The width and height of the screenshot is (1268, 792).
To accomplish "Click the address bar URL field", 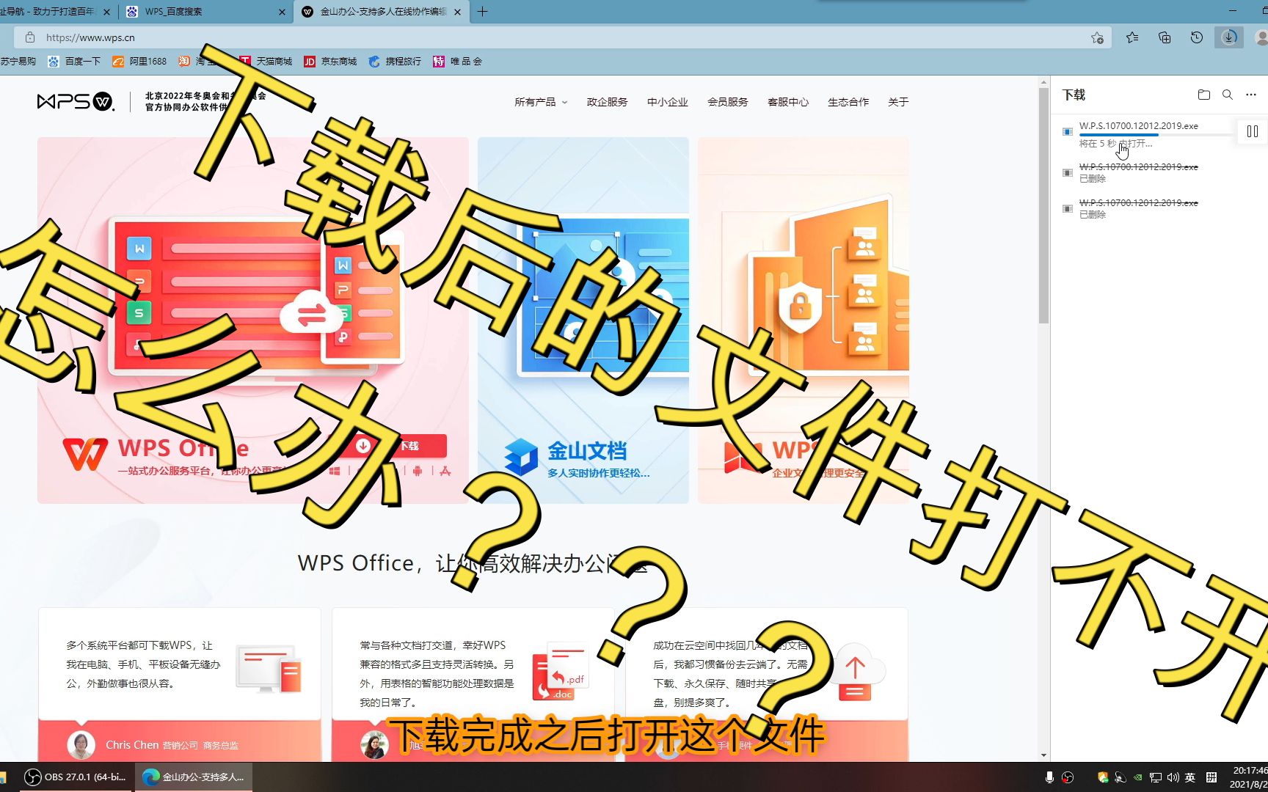I will coord(561,37).
